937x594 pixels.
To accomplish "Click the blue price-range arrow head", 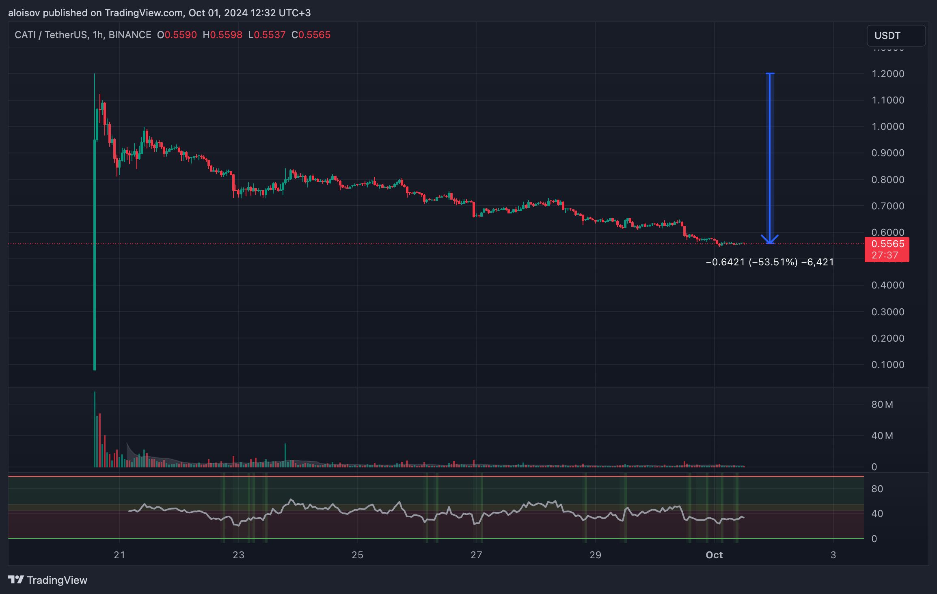I will click(x=769, y=239).
